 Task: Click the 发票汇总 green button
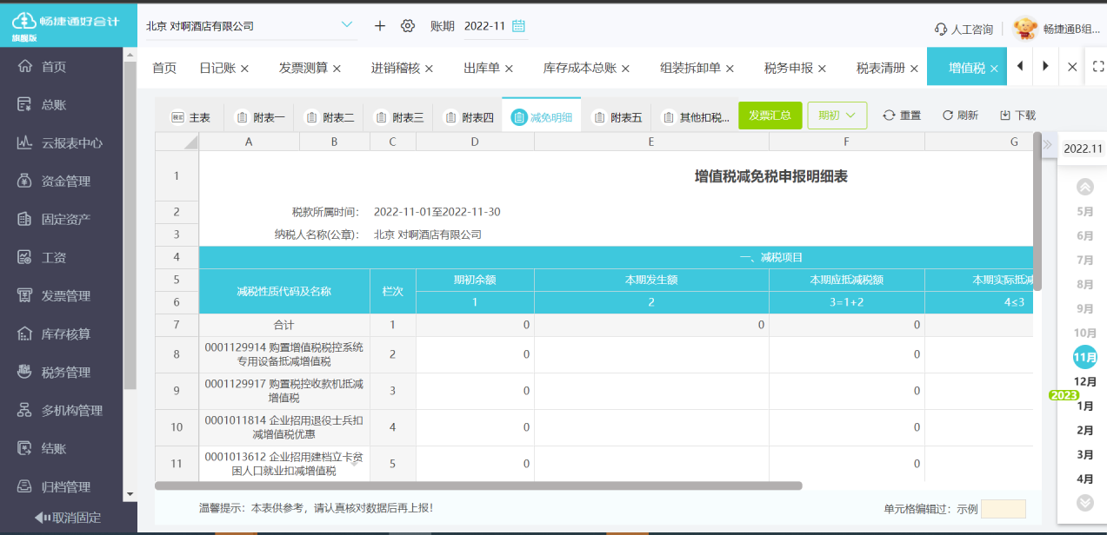(769, 114)
